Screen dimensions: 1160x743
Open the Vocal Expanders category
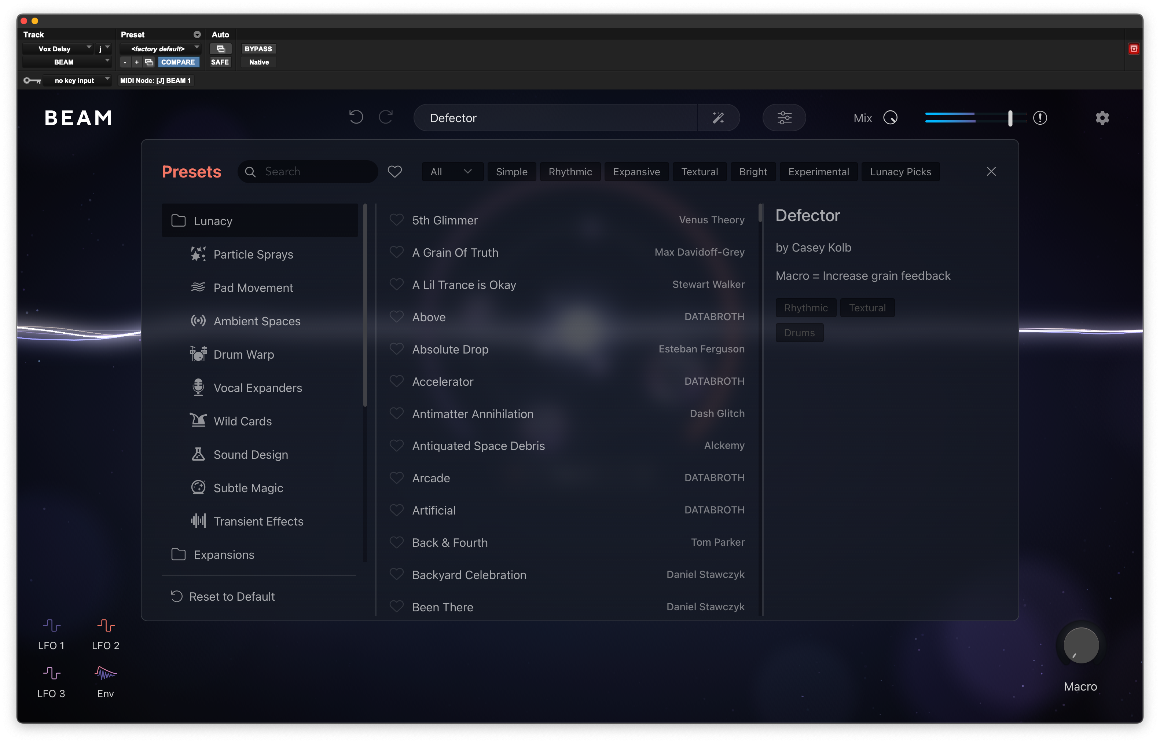point(258,388)
